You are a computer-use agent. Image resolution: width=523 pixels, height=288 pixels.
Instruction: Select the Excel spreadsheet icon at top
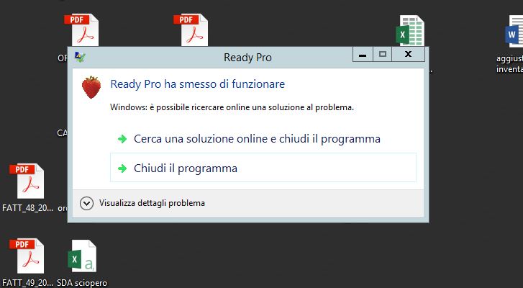410,31
